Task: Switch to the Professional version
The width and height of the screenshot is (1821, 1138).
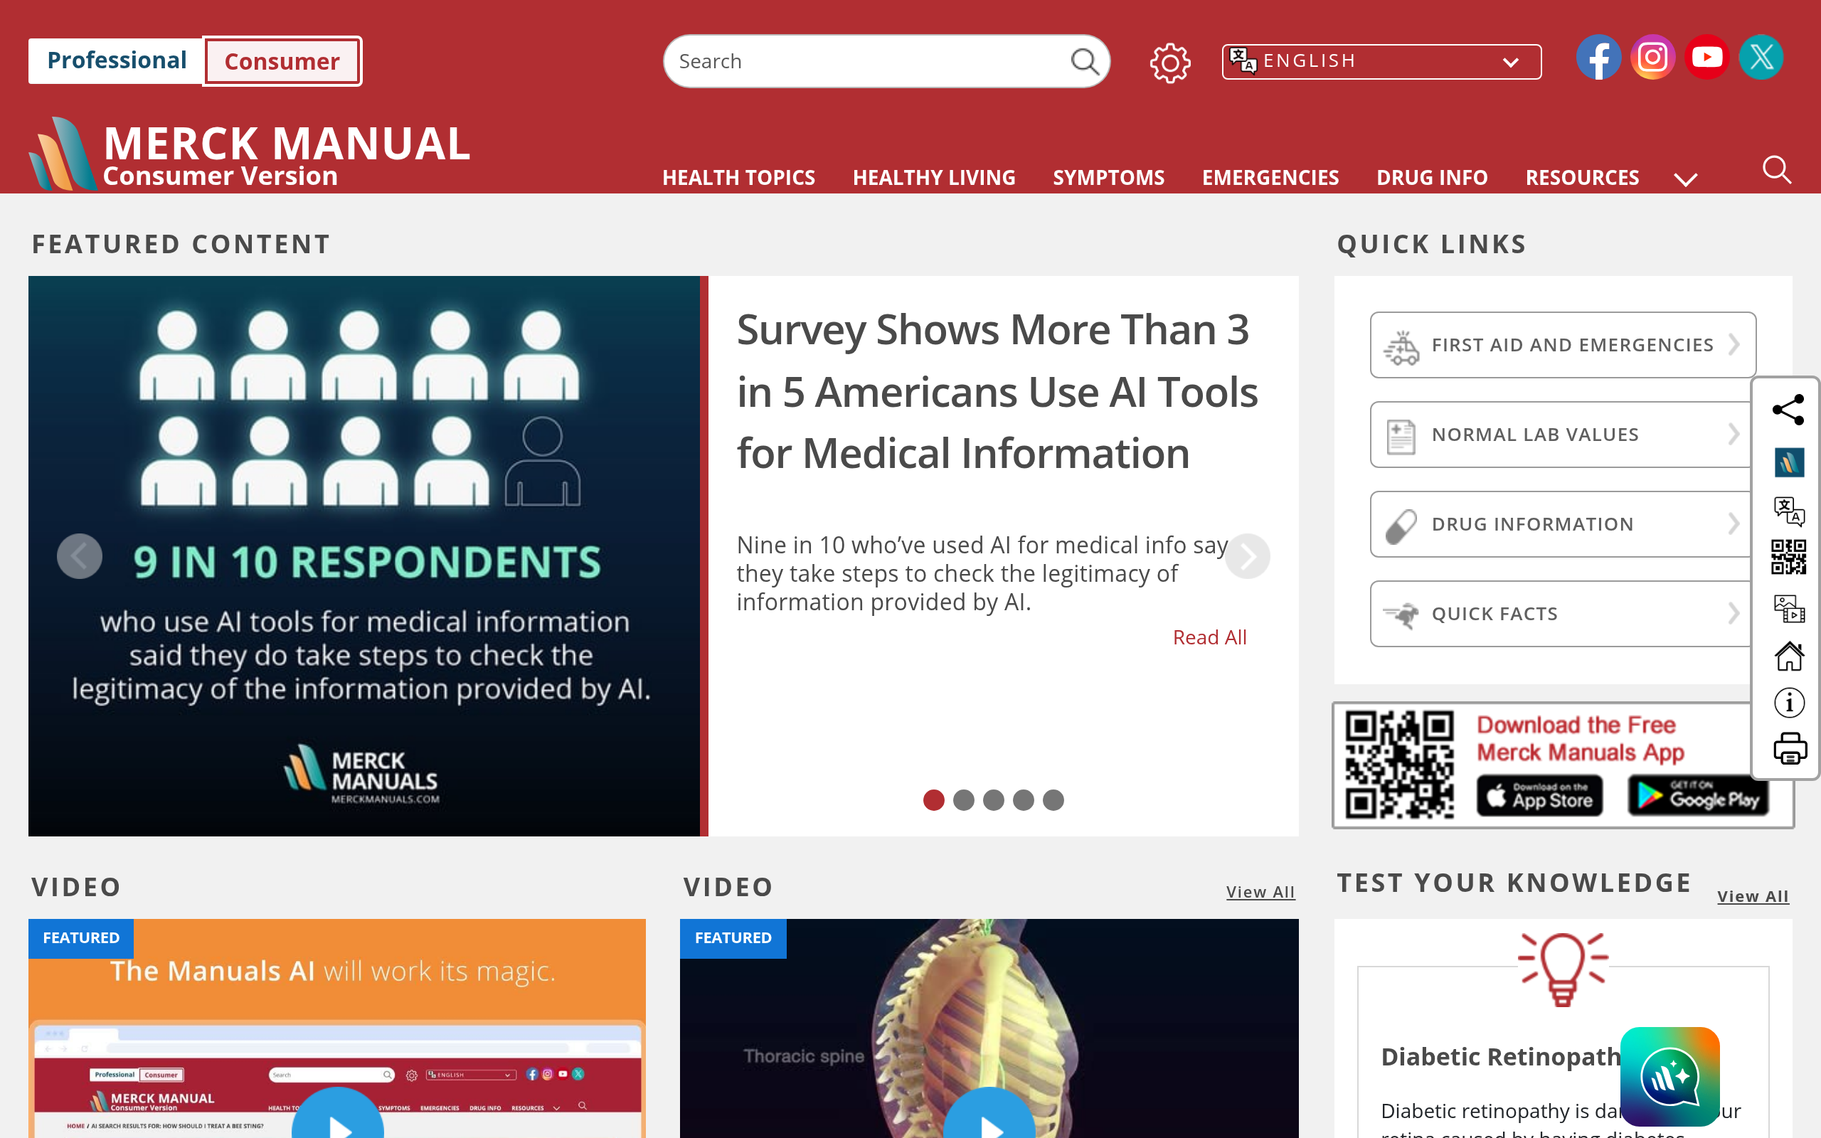Action: tap(116, 60)
